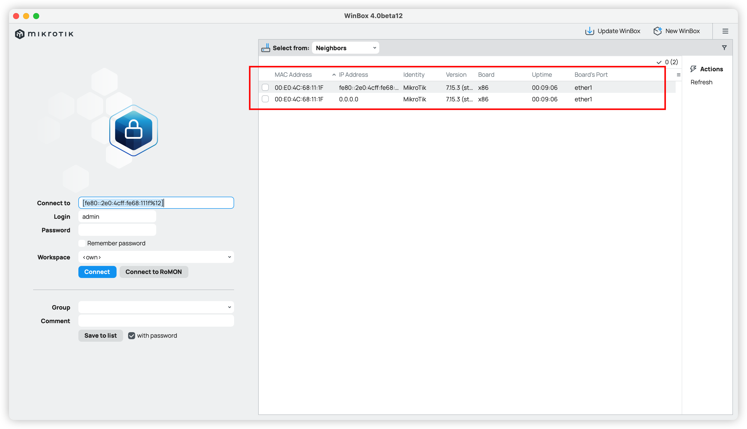The height and width of the screenshot is (429, 747).
Task: Click the New WinBox label
Action: pos(682,31)
